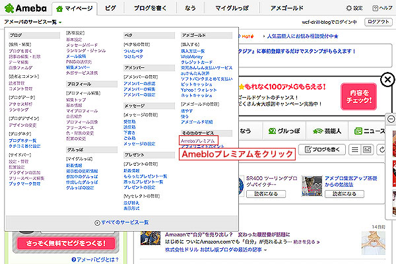Screen dimensions: 396x264
Task: Open コメント管理 link
Action: [20, 88]
